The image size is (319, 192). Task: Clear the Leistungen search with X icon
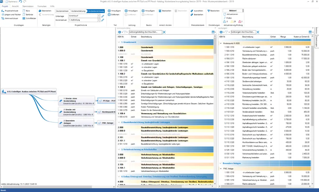tap(259, 32)
